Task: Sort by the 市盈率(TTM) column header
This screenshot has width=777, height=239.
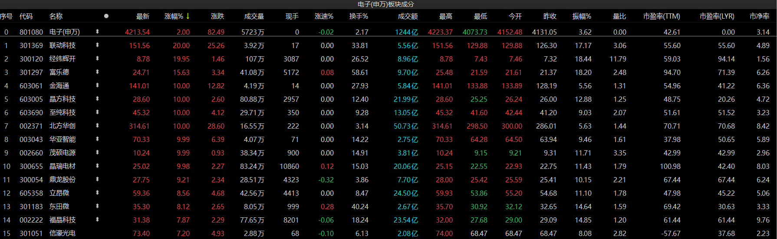Action: (x=662, y=16)
